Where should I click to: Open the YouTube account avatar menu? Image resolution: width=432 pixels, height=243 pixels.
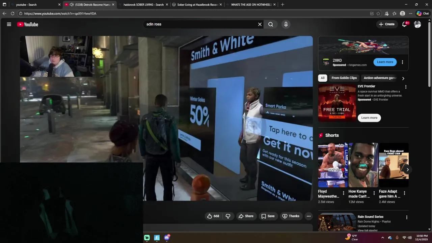(417, 24)
